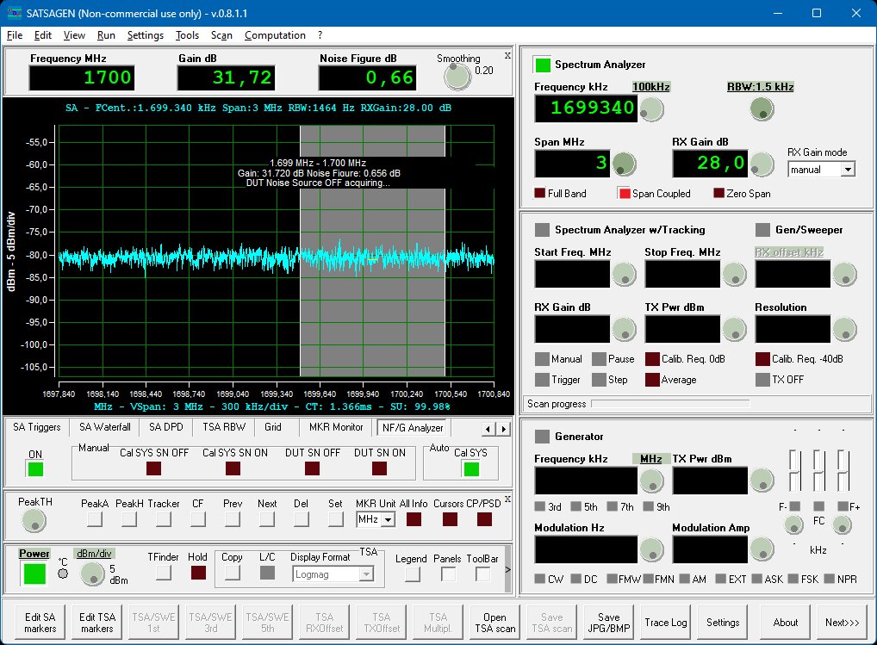The width and height of the screenshot is (877, 645).
Task: Open the Settings menu
Action: pos(146,35)
